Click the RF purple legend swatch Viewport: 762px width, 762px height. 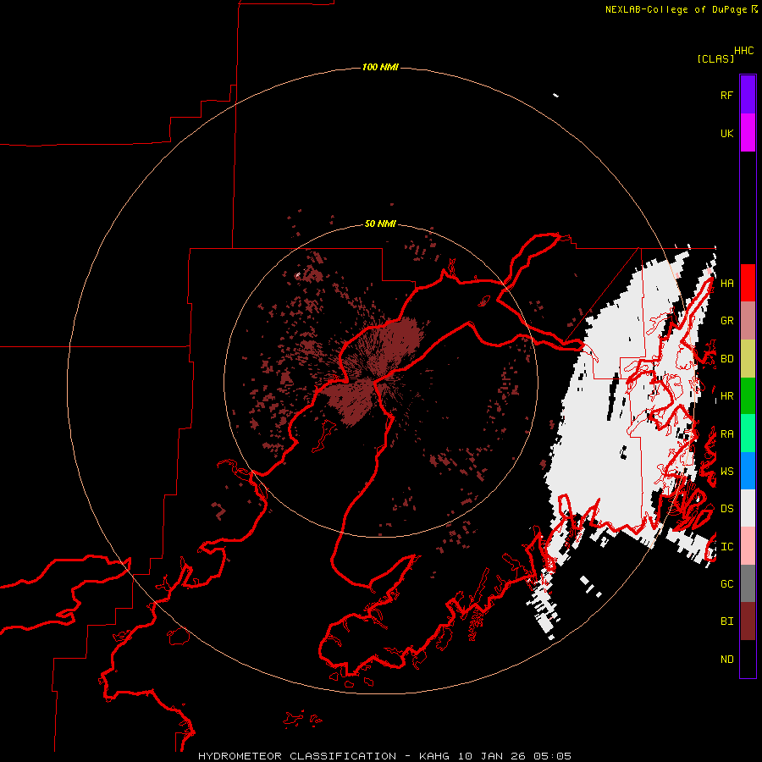(748, 95)
